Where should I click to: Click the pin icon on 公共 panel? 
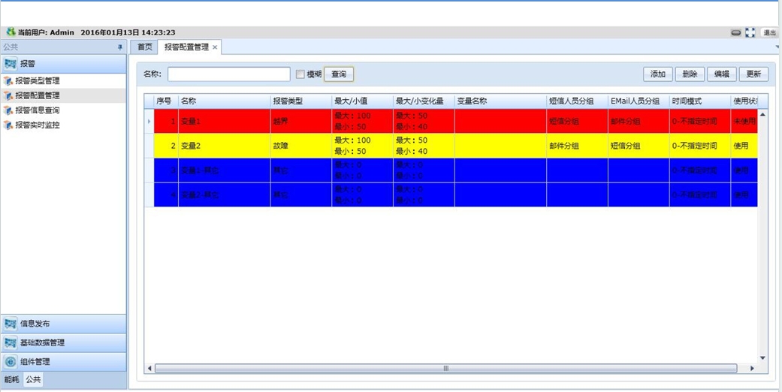[119, 47]
